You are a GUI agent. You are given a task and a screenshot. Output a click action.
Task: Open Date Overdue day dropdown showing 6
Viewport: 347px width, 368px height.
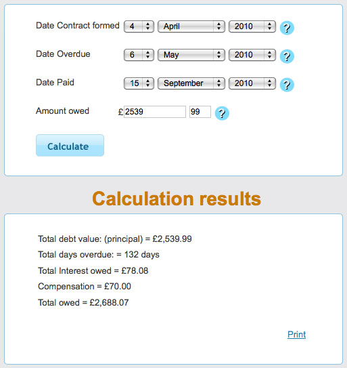point(139,55)
